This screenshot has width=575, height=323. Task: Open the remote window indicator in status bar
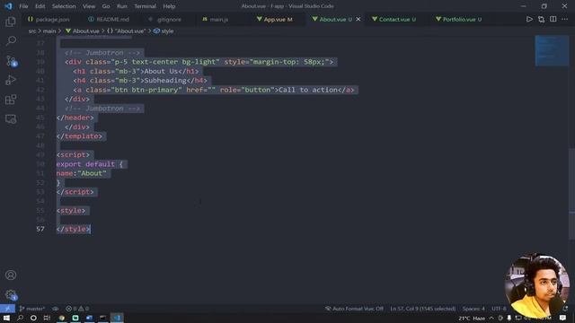click(x=7, y=309)
